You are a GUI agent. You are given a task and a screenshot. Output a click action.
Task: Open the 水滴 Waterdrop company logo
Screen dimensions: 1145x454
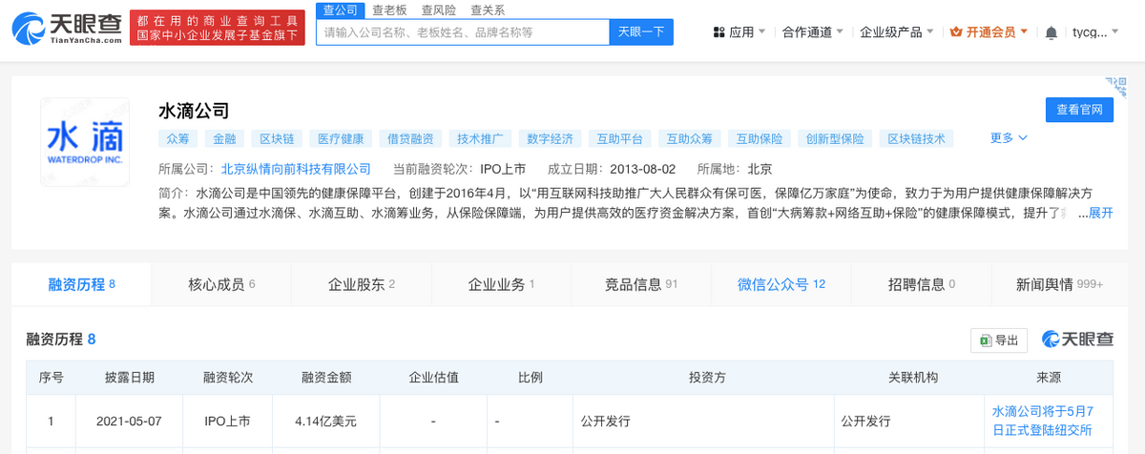pyautogui.click(x=85, y=141)
